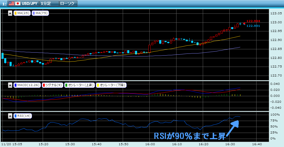The width and height of the screenshot is (284, 147).
Task: Collapse the price chart indicator legend arrow
Action: point(10,13)
